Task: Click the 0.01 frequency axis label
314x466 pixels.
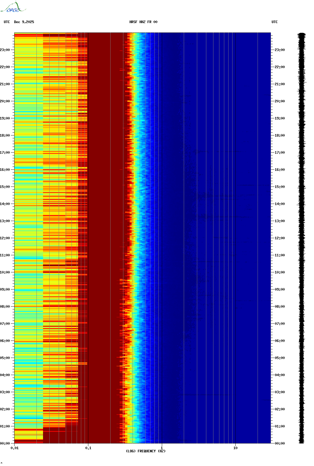Action: 15,448
